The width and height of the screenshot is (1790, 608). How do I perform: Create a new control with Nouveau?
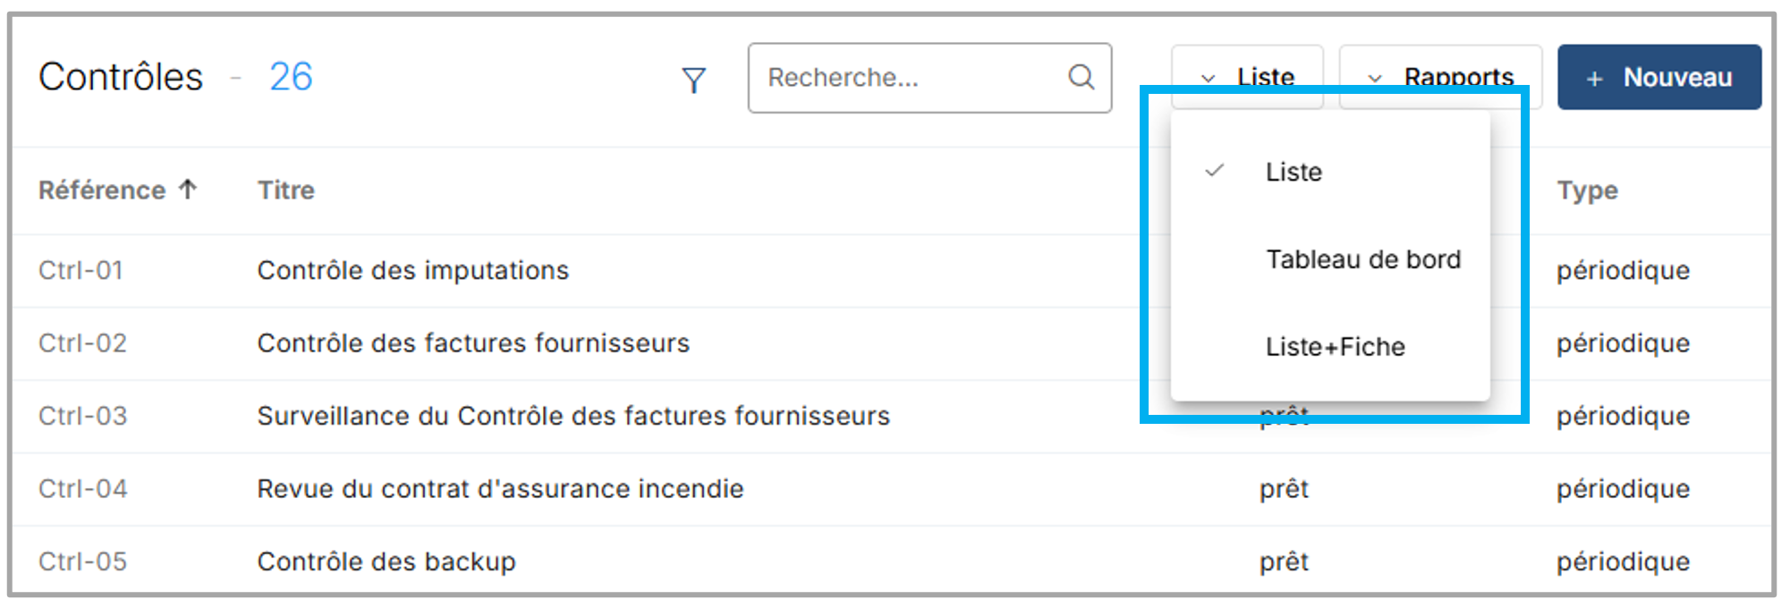coord(1659,78)
